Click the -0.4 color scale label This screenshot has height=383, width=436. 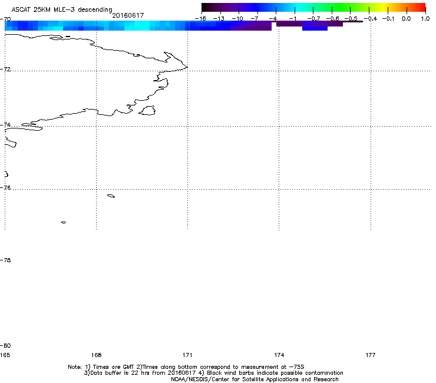(371, 19)
